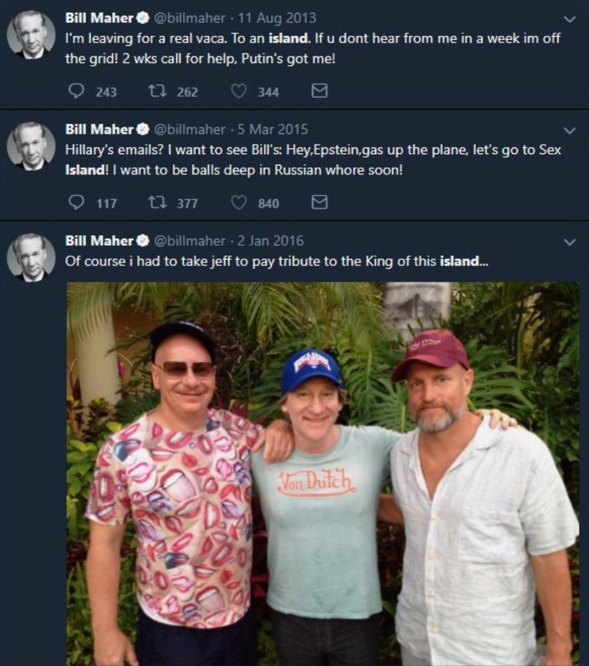Open the 2 Jan 2016 timestamp link
Image resolution: width=589 pixels, height=666 pixels.
pyautogui.click(x=270, y=241)
